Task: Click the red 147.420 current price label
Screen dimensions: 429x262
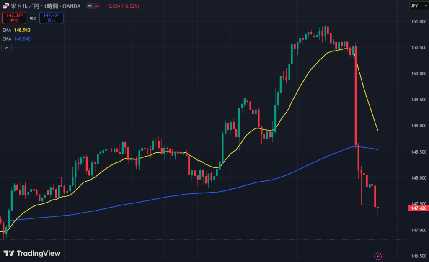Action: coord(418,208)
